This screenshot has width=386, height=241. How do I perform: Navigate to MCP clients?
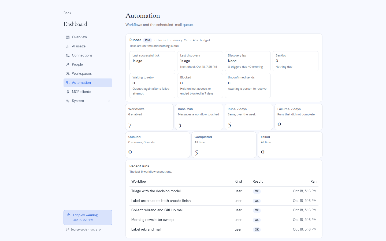coord(88,92)
